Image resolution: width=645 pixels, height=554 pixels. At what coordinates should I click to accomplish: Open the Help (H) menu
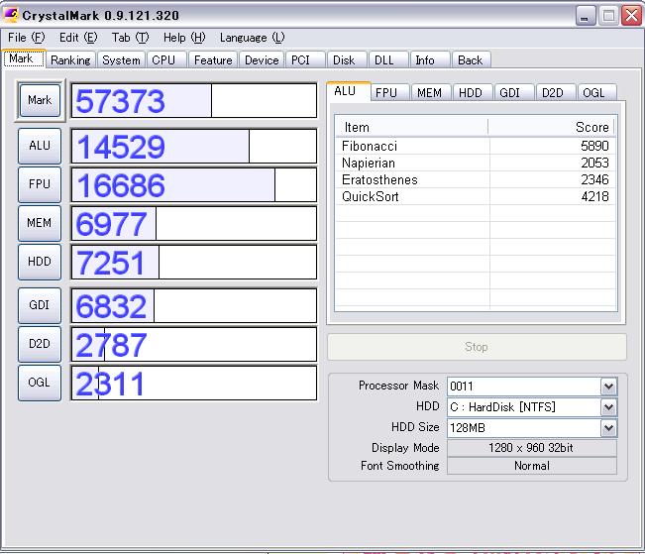(x=184, y=38)
